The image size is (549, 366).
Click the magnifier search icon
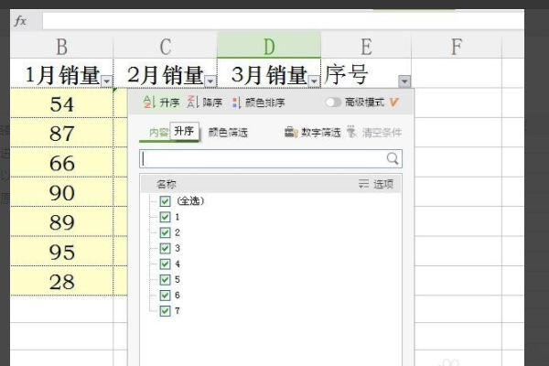click(393, 158)
